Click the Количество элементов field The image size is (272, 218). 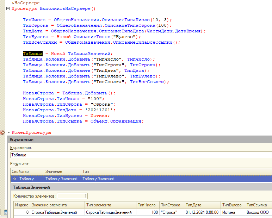pyautogui.click(x=72, y=196)
